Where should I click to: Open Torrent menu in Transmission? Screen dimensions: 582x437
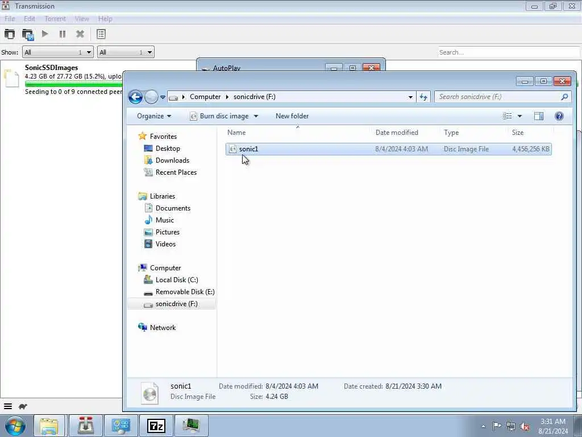tap(55, 19)
